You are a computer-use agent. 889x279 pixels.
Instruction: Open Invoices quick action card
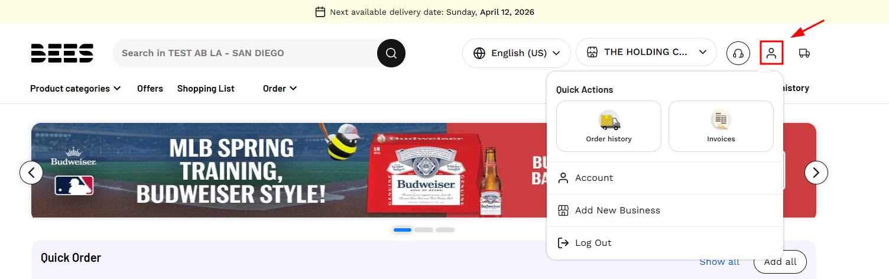(x=721, y=126)
